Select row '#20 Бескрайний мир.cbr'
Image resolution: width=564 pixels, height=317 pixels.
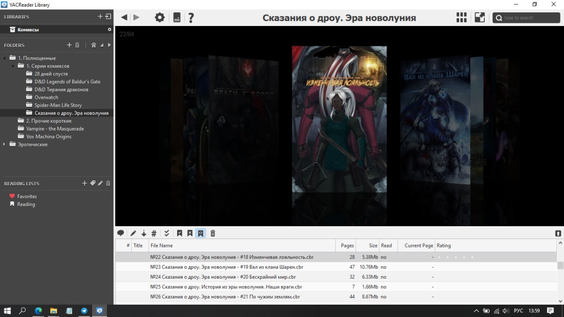point(336,277)
